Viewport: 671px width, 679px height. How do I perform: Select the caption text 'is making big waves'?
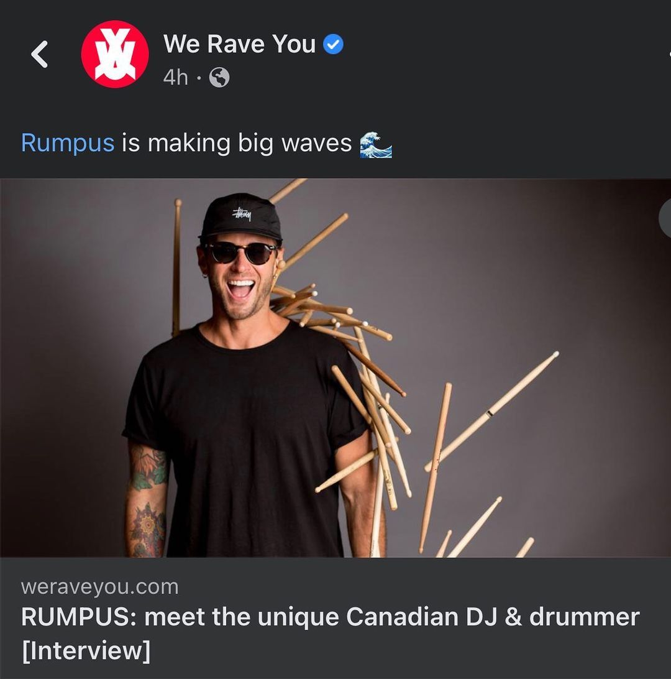(237, 144)
